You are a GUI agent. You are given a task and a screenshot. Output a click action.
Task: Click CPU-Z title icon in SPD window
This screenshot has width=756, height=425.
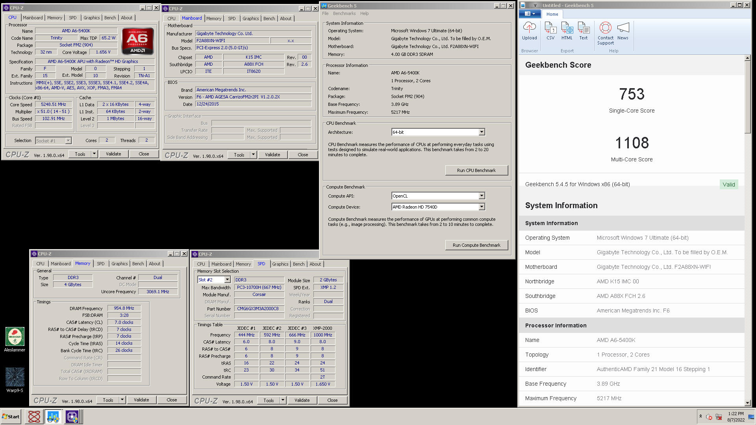tap(195, 254)
